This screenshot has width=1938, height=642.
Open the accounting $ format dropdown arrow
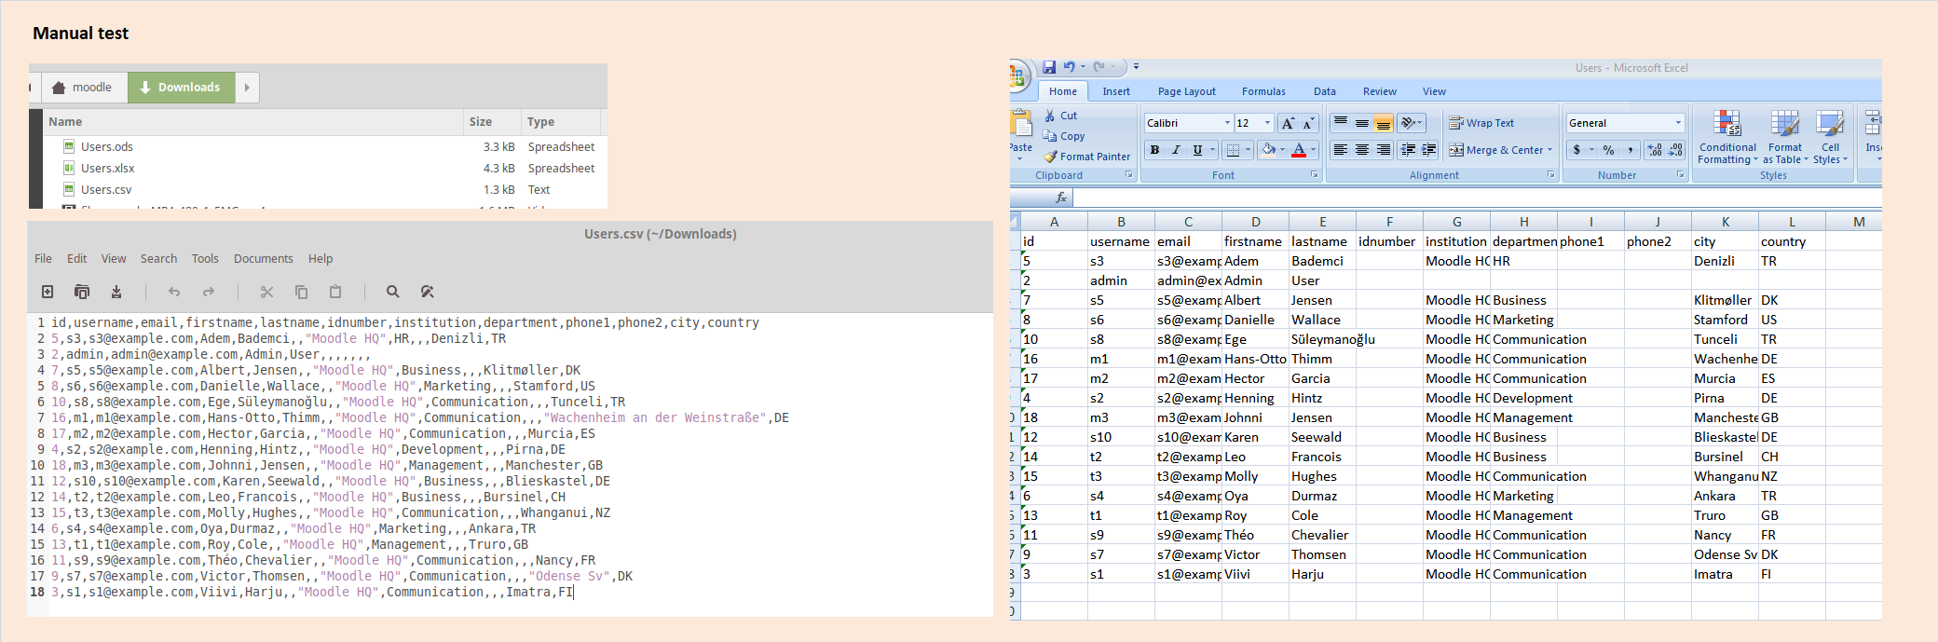(x=1592, y=150)
